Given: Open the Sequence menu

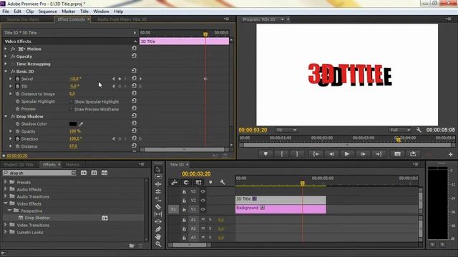Looking at the screenshot, I should click(x=48, y=11).
